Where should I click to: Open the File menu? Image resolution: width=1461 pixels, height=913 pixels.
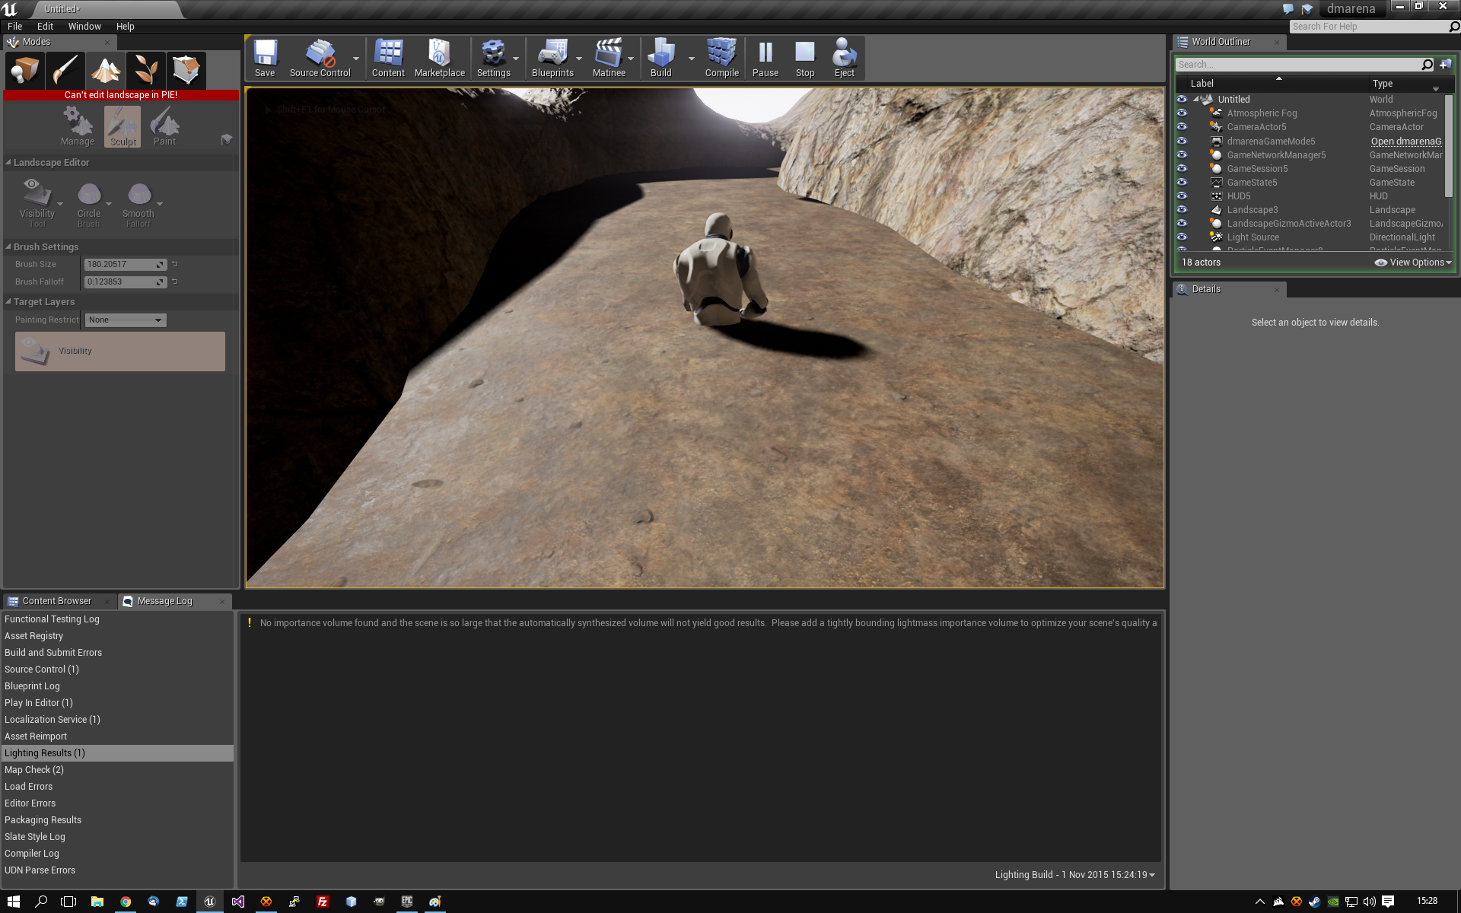point(15,27)
